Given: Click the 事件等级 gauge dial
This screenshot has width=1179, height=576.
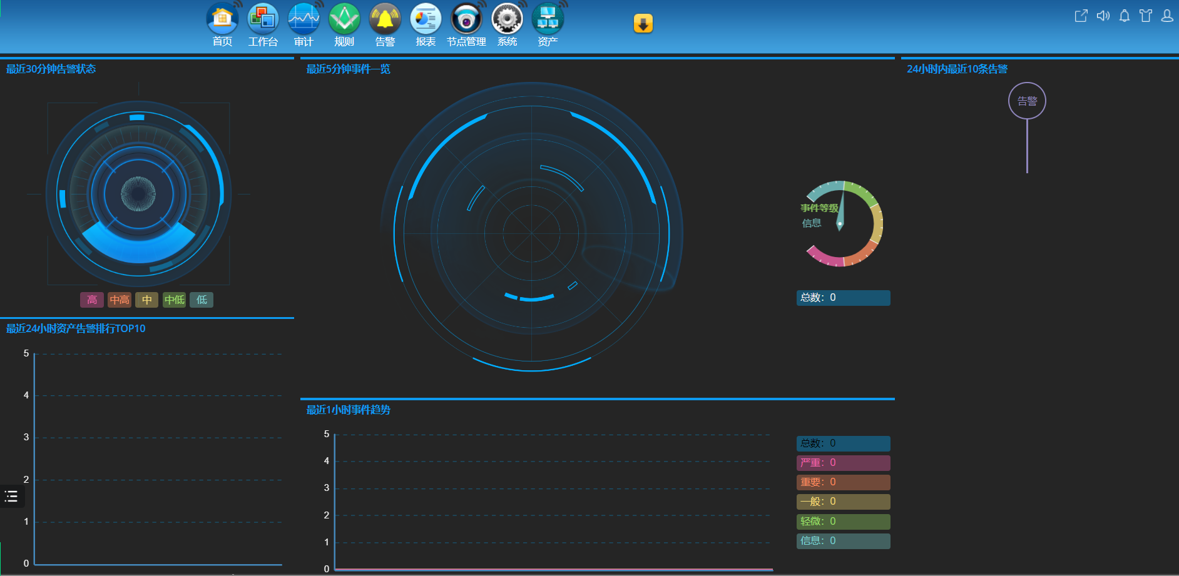Looking at the screenshot, I should [x=840, y=223].
